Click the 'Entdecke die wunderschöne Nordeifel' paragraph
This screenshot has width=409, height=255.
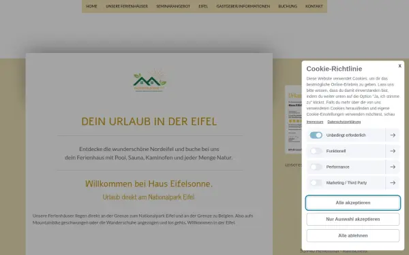149,153
